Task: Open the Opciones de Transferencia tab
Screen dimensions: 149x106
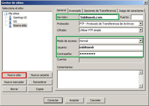Action: (100, 11)
